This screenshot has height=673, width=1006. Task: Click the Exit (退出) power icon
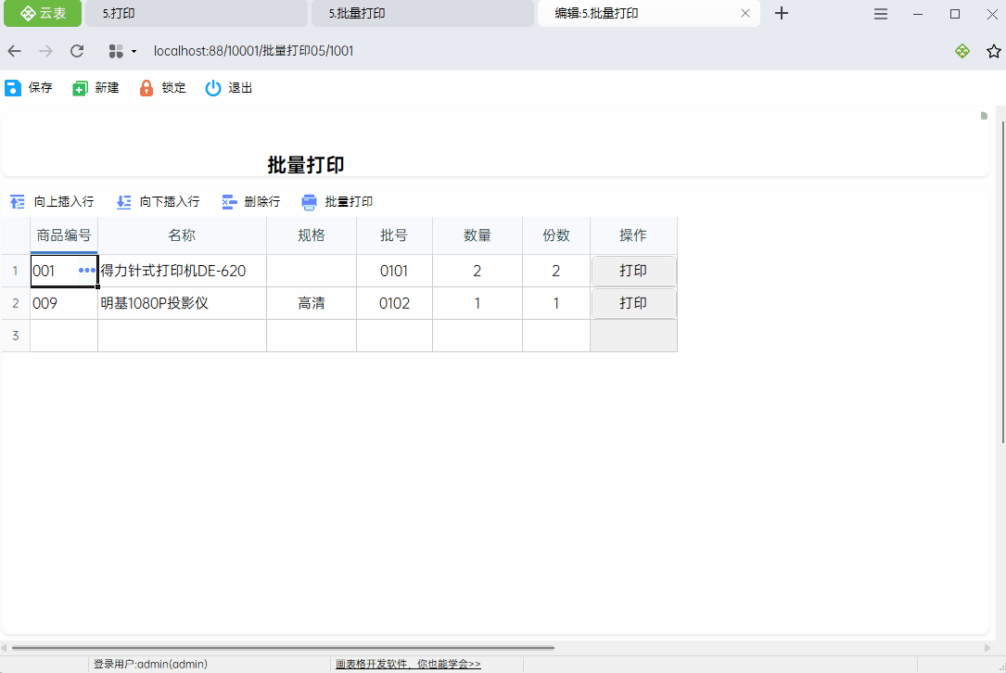point(213,88)
